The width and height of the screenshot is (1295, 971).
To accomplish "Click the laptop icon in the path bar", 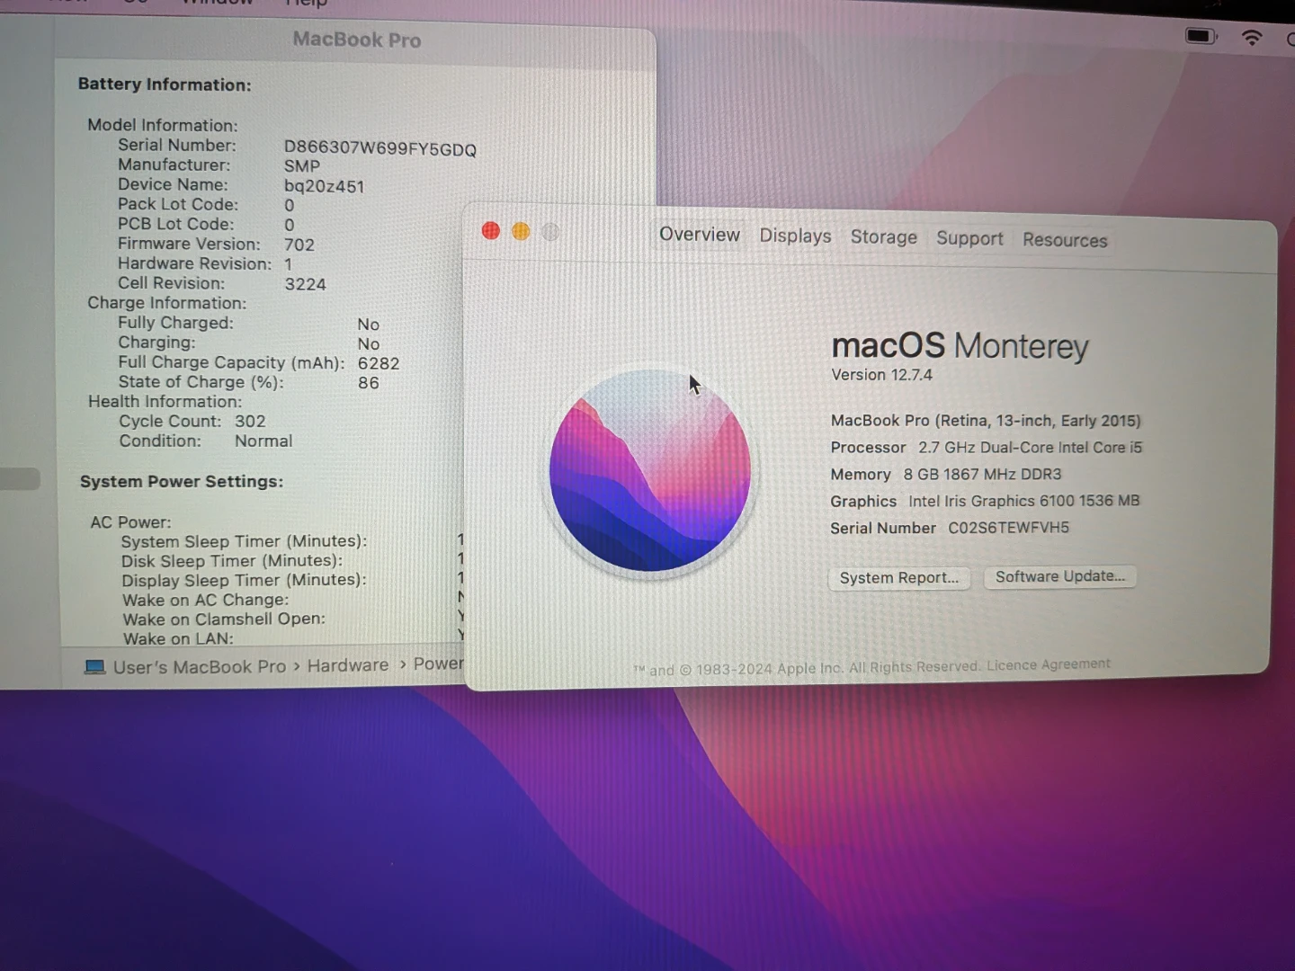I will (94, 667).
